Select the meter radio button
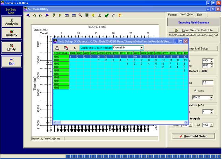 tap(195, 91)
